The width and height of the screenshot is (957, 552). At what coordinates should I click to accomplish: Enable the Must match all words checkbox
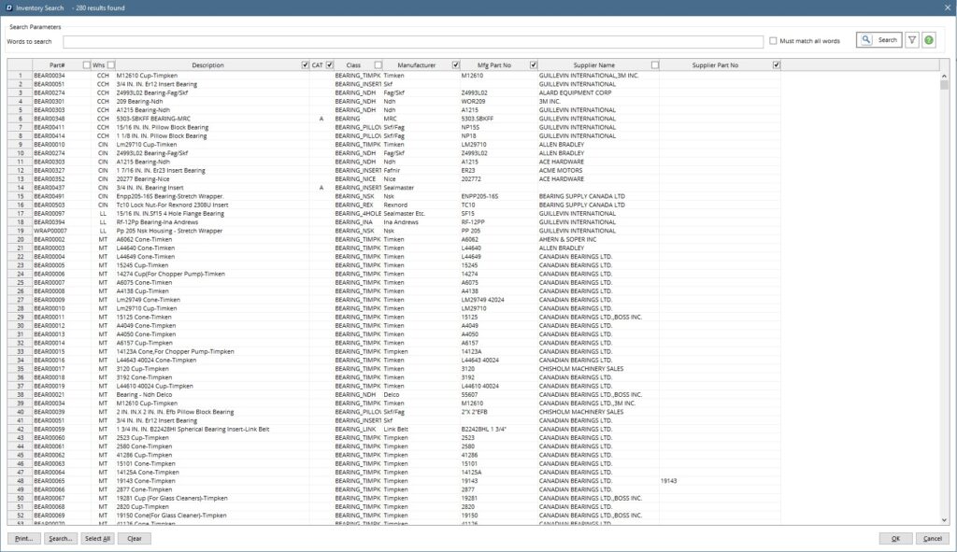click(x=773, y=41)
